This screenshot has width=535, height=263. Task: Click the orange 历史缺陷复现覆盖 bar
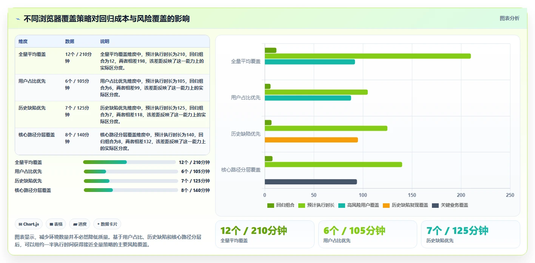click(x=311, y=140)
